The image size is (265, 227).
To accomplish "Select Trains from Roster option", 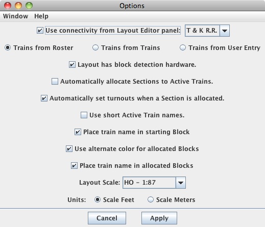I will (8, 47).
